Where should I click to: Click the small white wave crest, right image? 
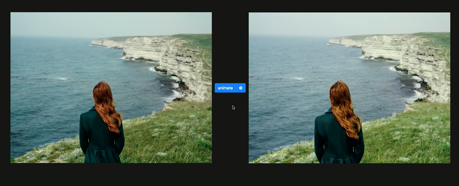pos(298,78)
